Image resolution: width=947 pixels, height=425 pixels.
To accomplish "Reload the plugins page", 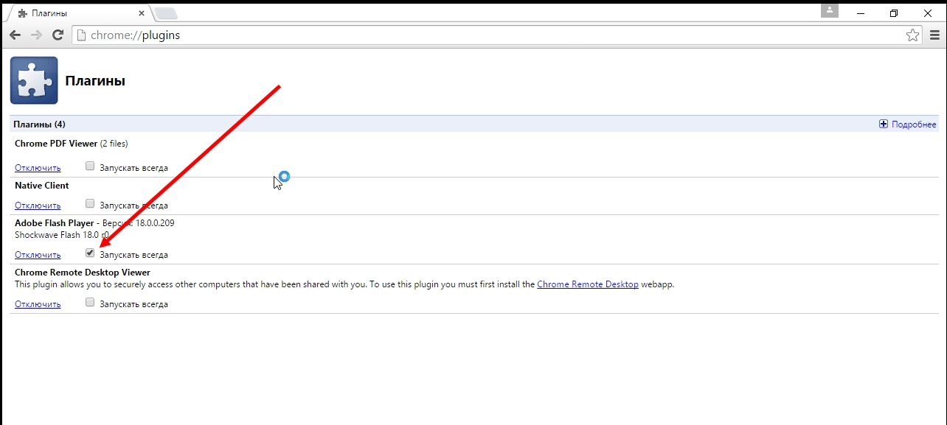I will (58, 35).
